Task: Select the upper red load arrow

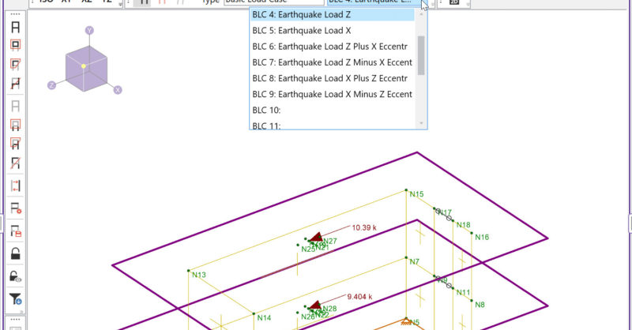Action: click(316, 237)
